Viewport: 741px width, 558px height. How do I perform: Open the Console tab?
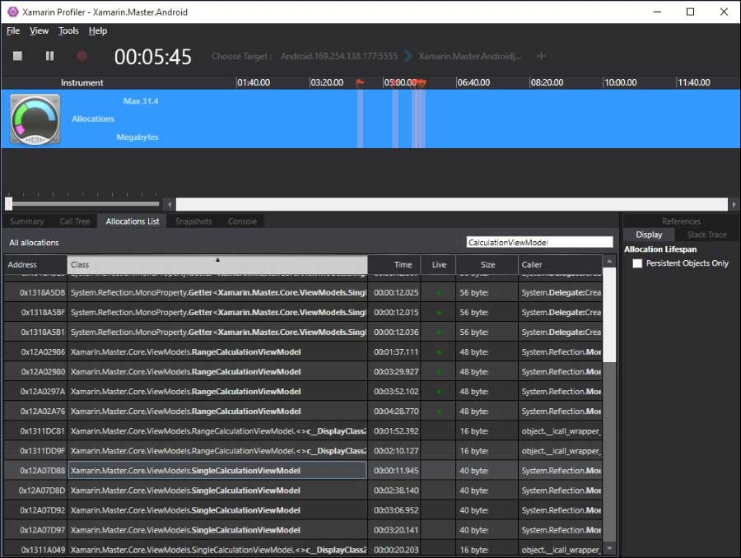[242, 221]
